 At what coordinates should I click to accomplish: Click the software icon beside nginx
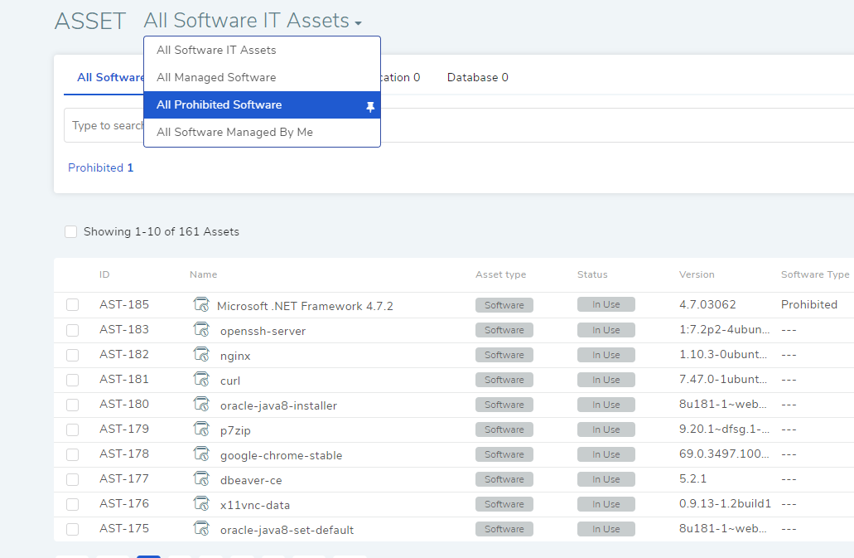[x=201, y=355]
